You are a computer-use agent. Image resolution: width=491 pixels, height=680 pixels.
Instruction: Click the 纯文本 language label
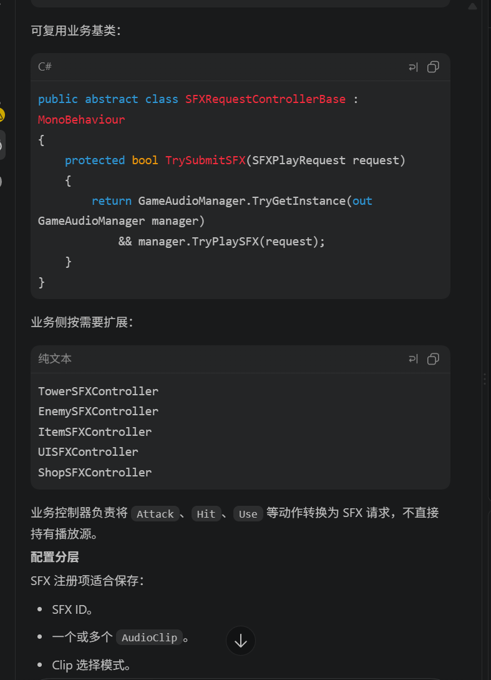55,358
